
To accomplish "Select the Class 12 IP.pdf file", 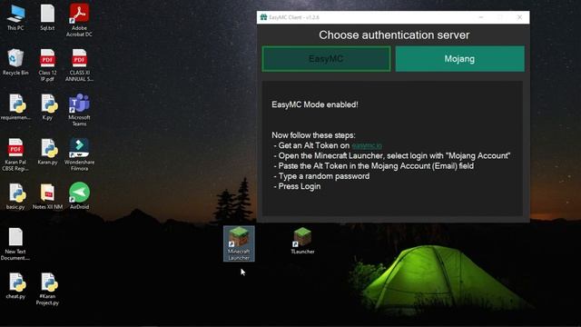I will [x=47, y=65].
